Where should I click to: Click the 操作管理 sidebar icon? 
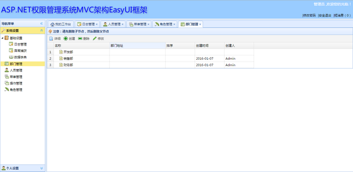(7, 83)
